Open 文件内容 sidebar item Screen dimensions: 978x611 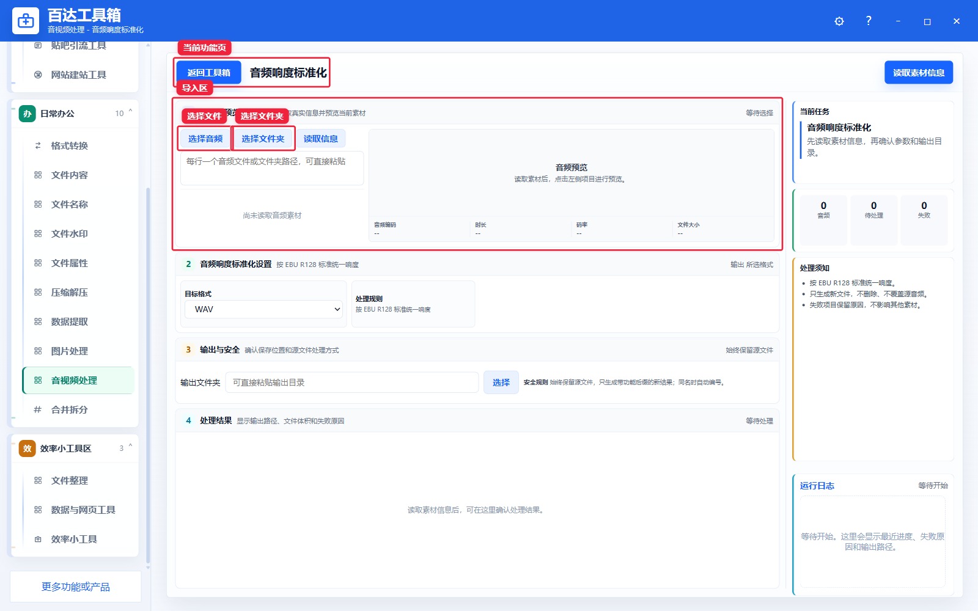[x=79, y=175]
